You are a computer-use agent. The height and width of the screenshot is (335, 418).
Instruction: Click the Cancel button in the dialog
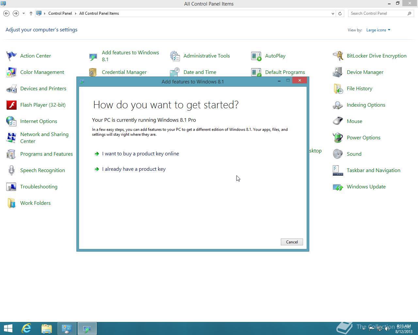point(292,242)
